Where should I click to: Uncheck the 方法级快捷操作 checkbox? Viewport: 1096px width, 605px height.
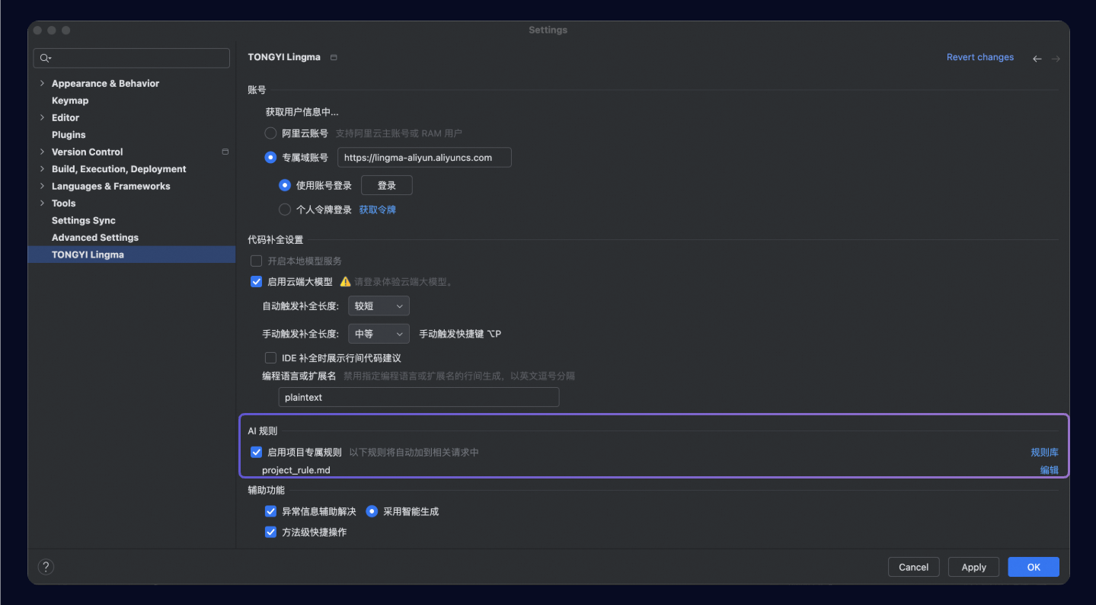(x=270, y=532)
